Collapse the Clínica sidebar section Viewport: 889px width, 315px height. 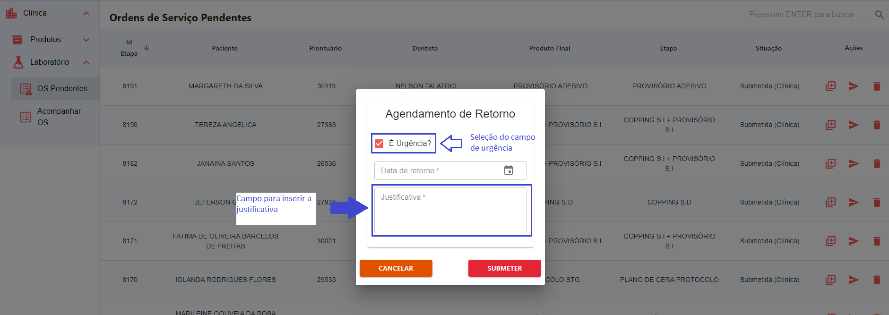pos(86,13)
